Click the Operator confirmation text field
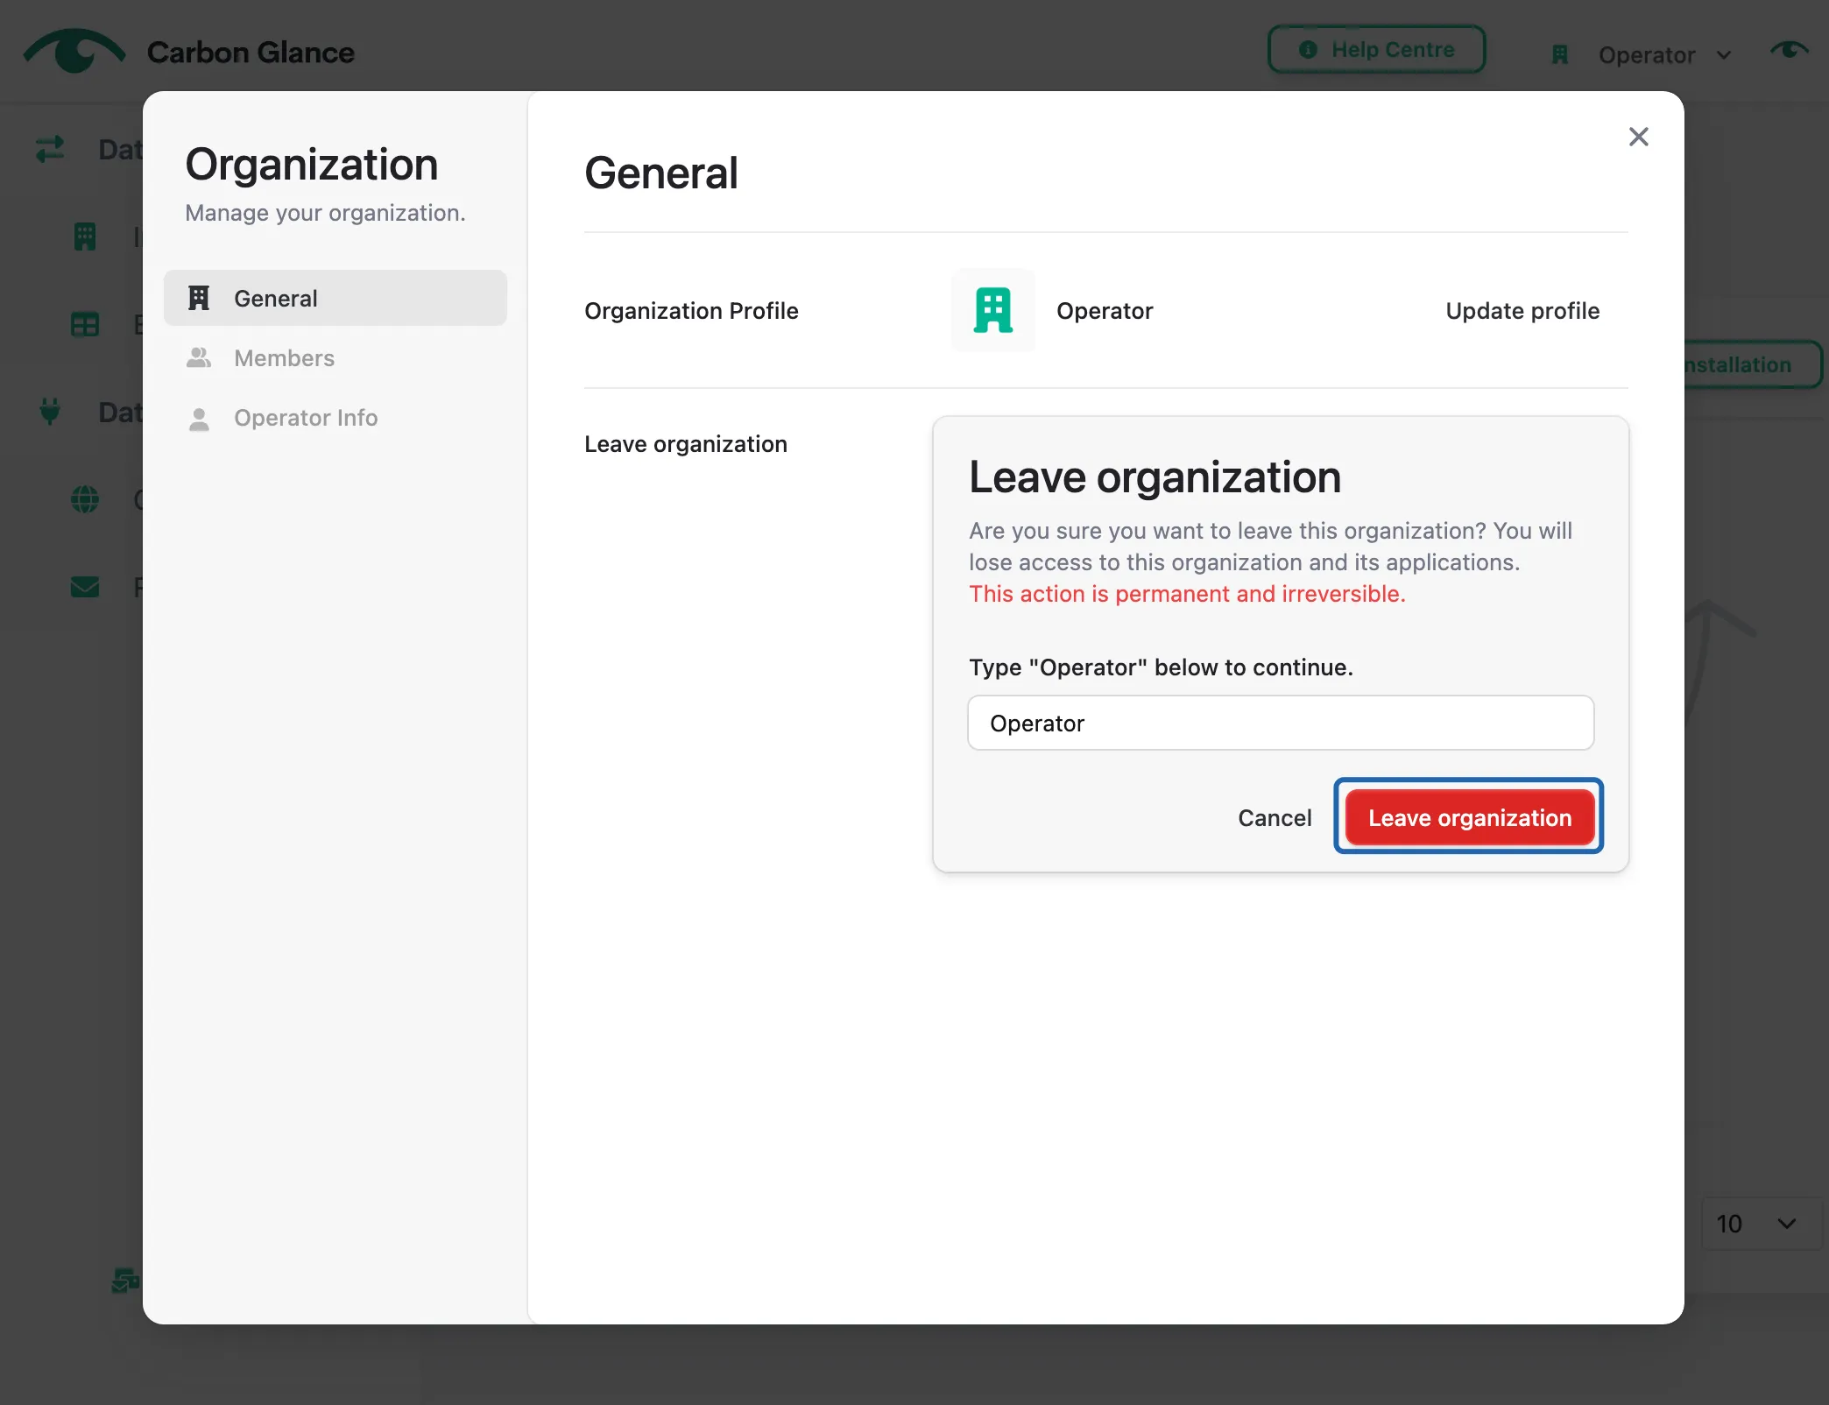 (x=1281, y=723)
